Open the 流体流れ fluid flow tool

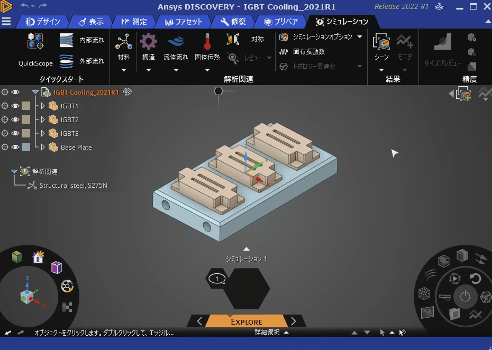176,41
